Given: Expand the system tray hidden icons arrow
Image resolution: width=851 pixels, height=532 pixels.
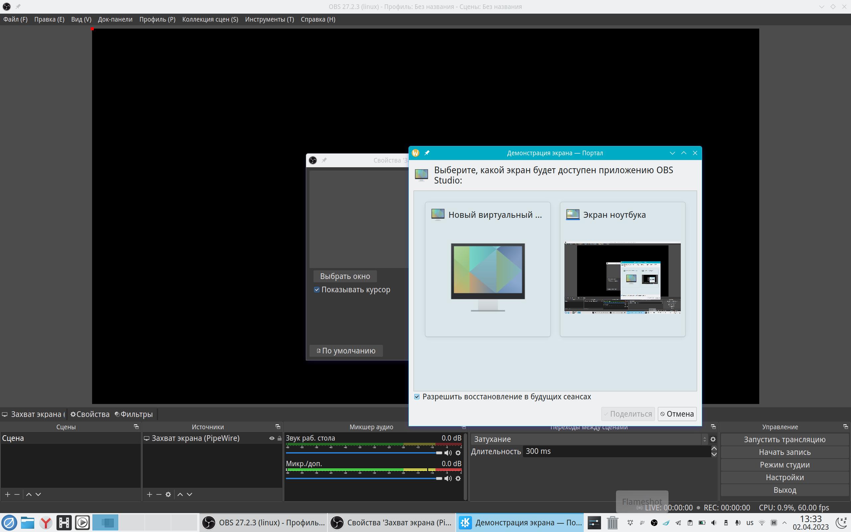Looking at the screenshot, I should coord(784,522).
